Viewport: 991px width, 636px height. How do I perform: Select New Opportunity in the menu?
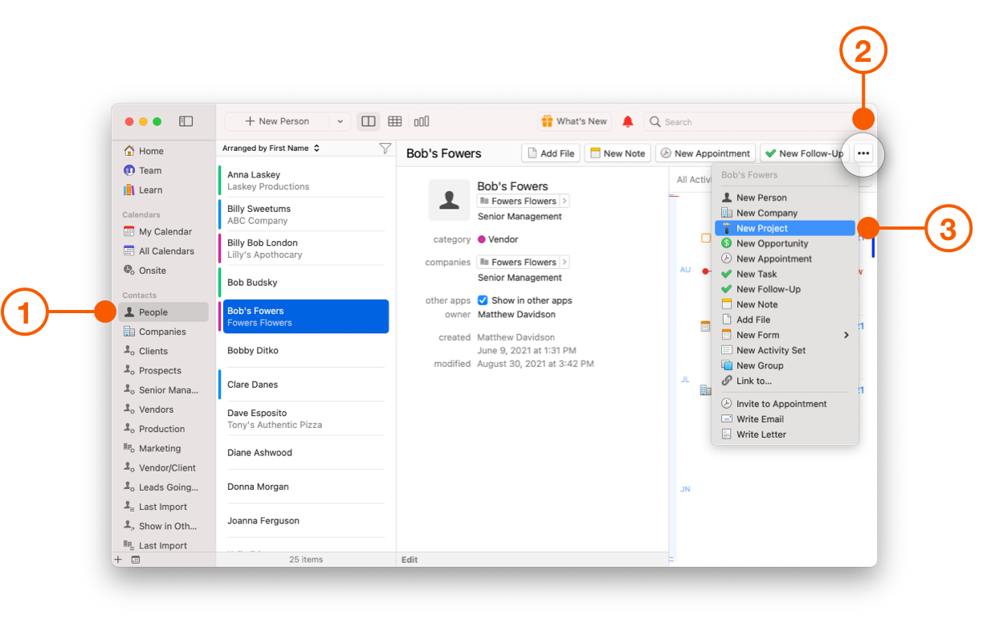coord(772,243)
